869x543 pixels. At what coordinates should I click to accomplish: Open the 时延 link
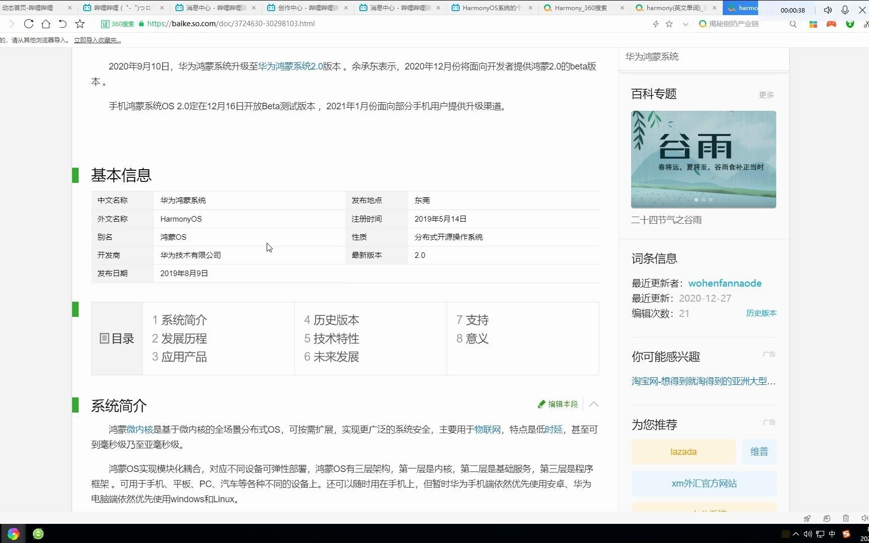click(x=553, y=430)
